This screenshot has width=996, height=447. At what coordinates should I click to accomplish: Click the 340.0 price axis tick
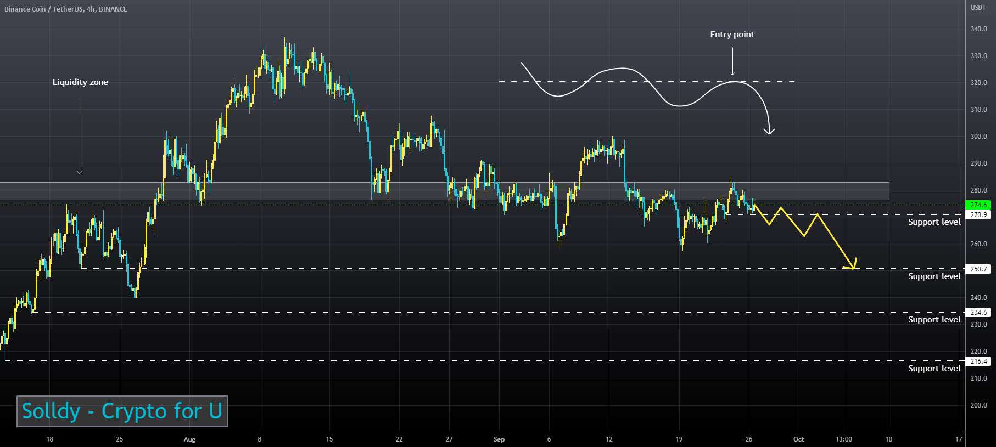pyautogui.click(x=978, y=29)
